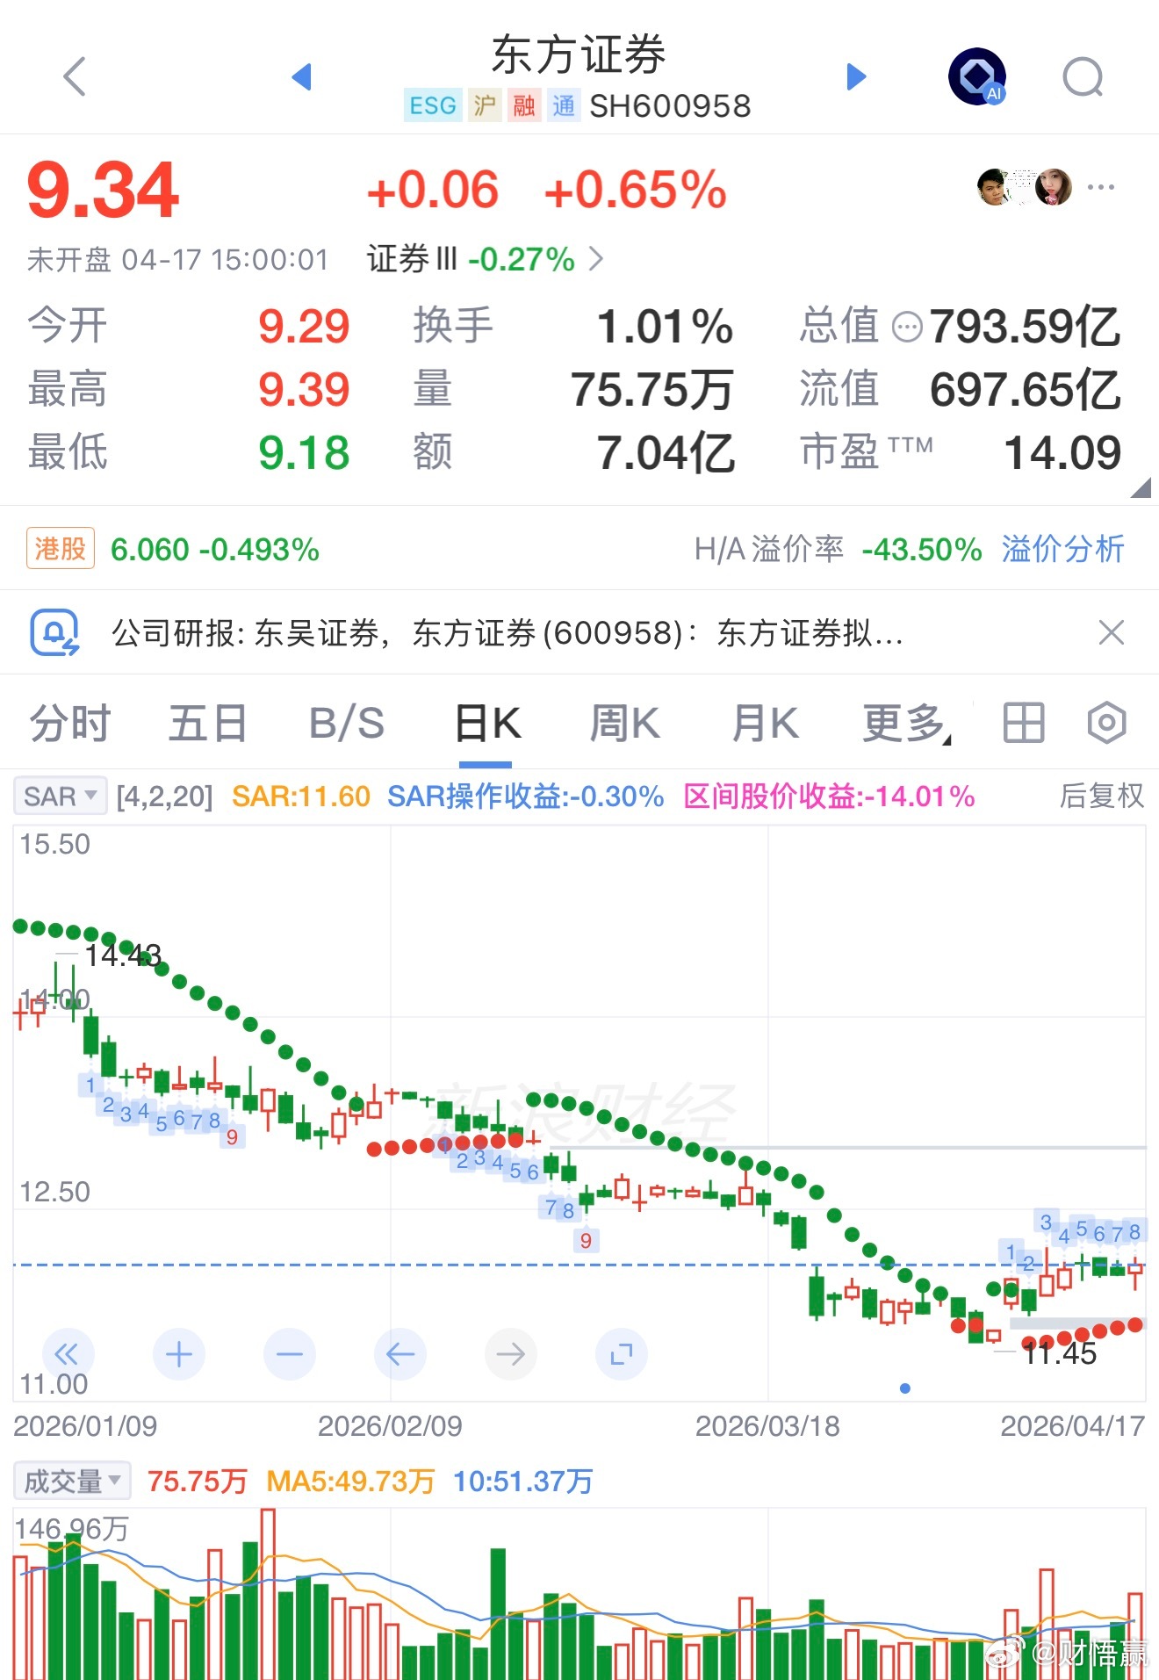The height and width of the screenshot is (1680, 1159).
Task: Switch to 月K tab
Action: click(x=765, y=724)
